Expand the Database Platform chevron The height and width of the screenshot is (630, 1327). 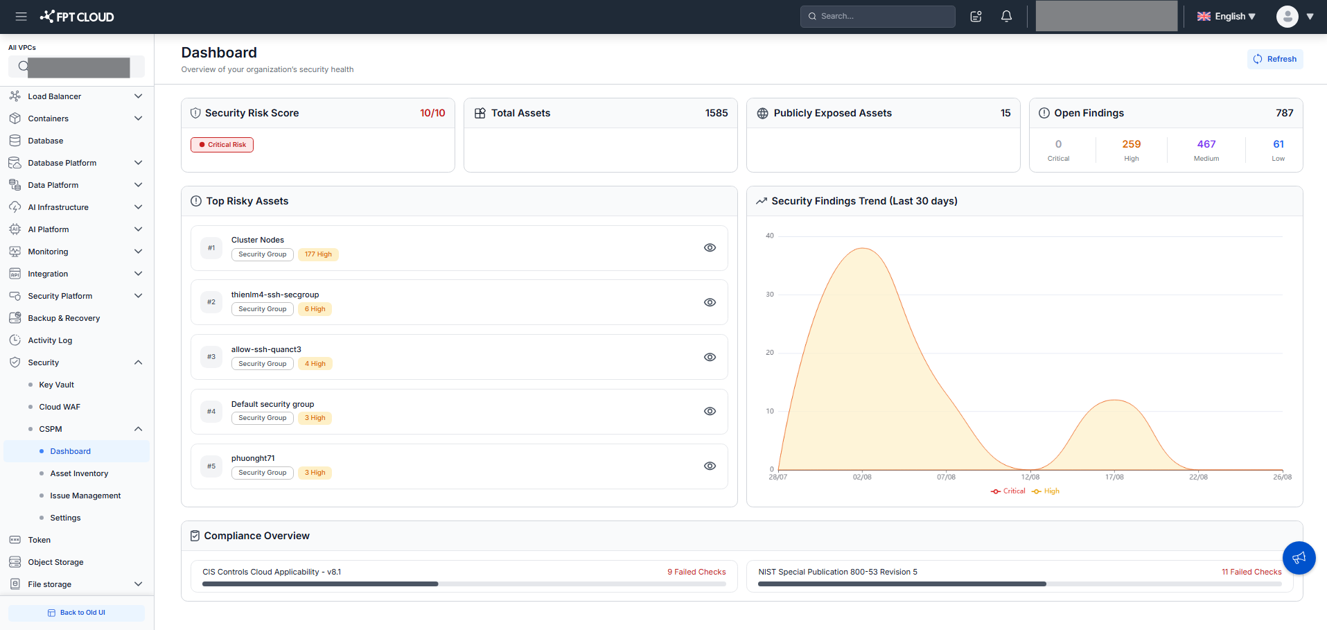click(x=138, y=163)
